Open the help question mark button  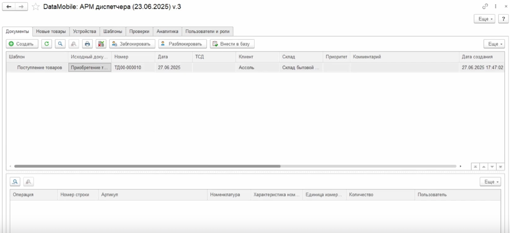pyautogui.click(x=503, y=19)
